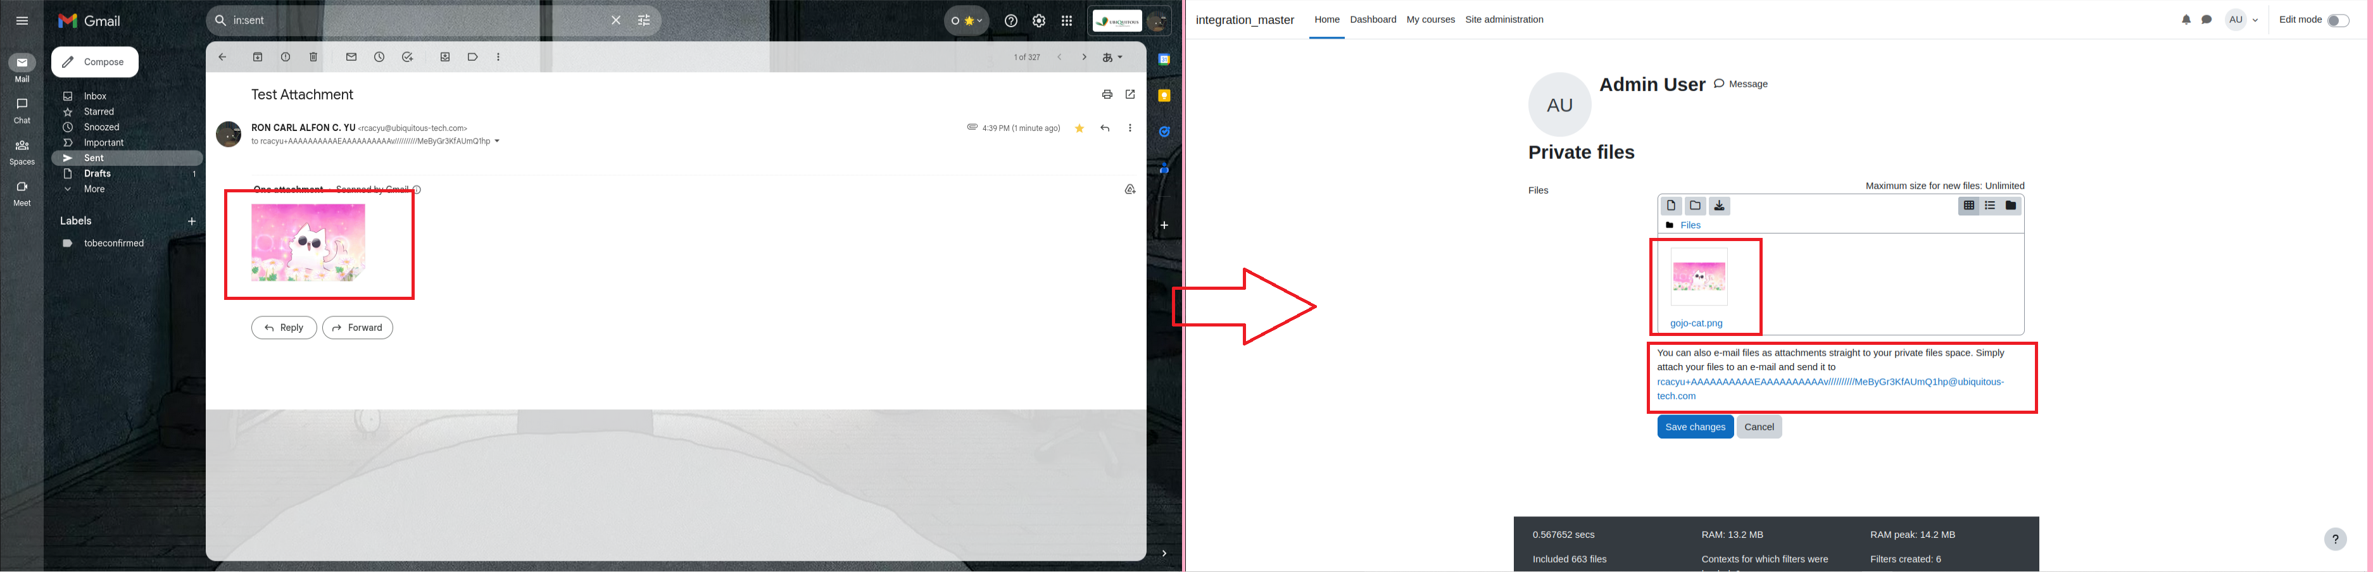
Task: Click the Save changes button
Action: (x=1695, y=427)
